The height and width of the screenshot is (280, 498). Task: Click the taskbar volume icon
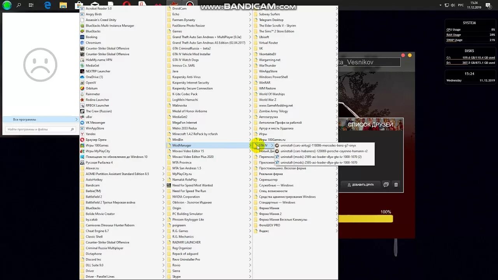pyautogui.click(x=452, y=5)
